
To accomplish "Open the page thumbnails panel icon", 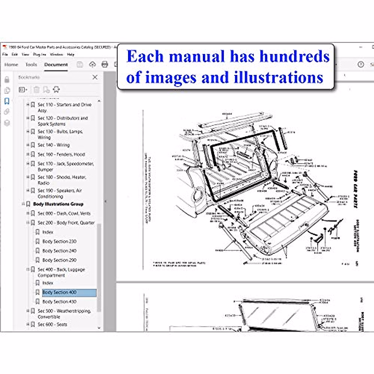I will coord(7,90).
